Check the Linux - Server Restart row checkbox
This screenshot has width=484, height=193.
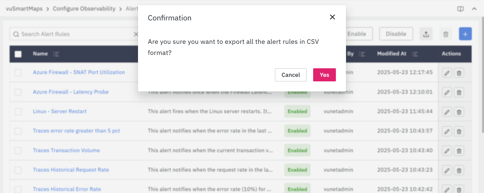18,112
